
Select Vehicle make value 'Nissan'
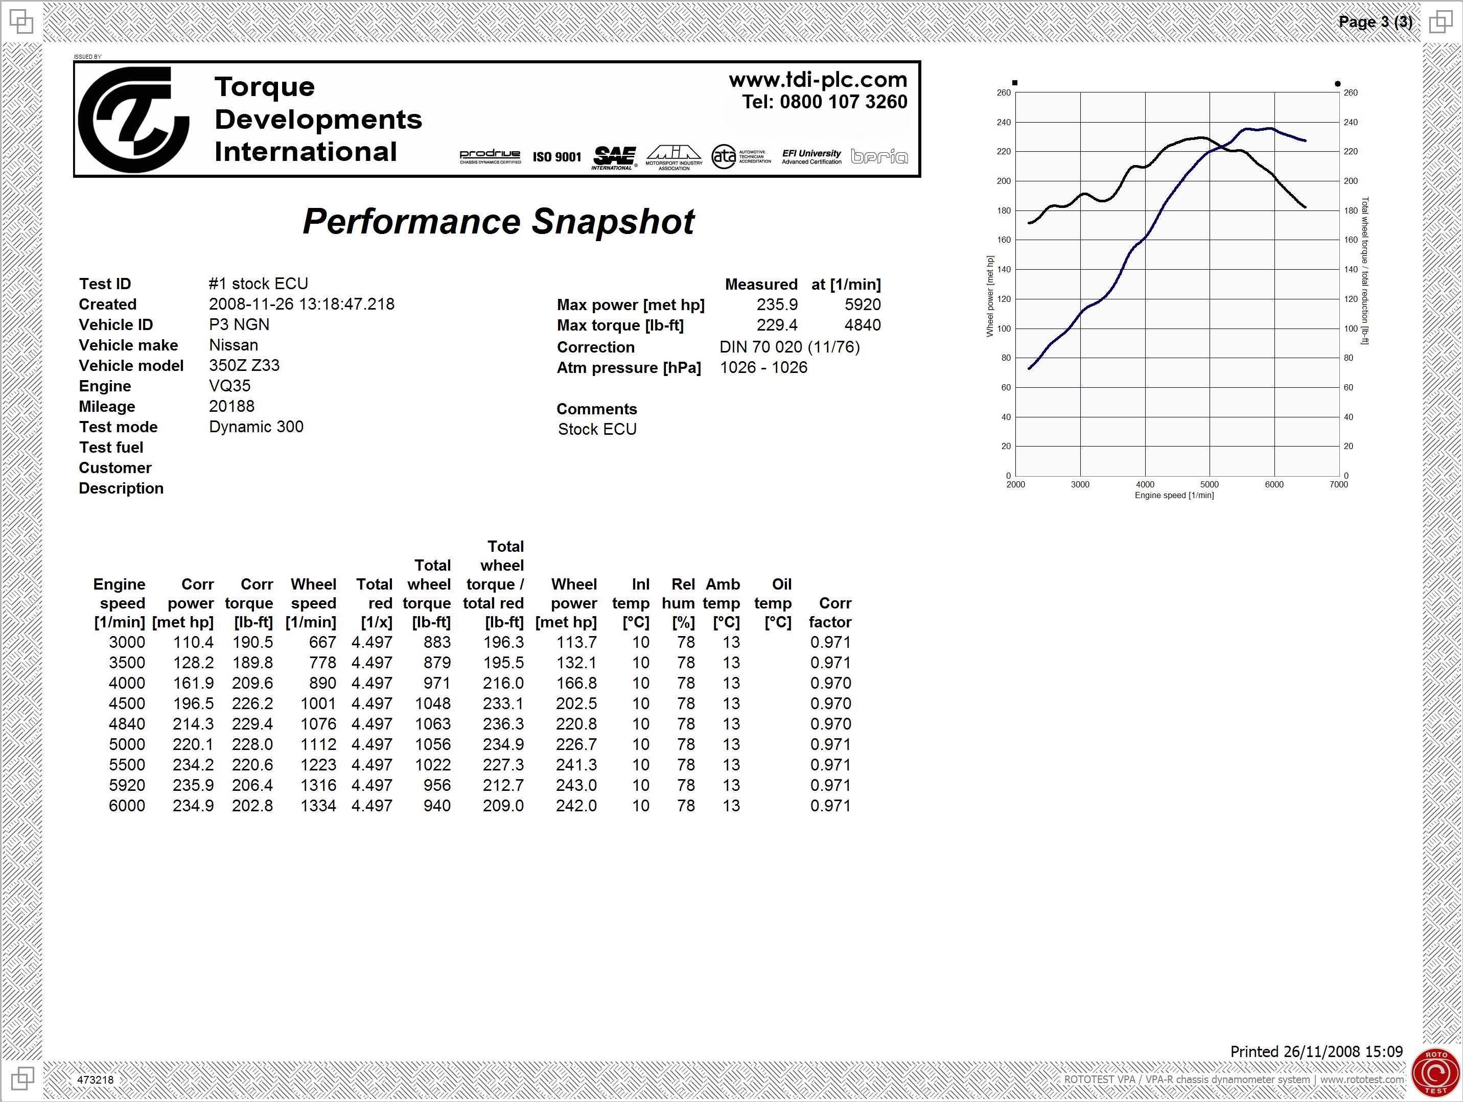tap(234, 345)
